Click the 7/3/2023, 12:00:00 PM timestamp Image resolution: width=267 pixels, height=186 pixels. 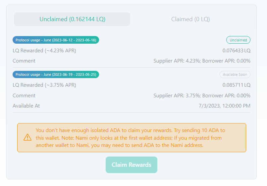(x=224, y=106)
